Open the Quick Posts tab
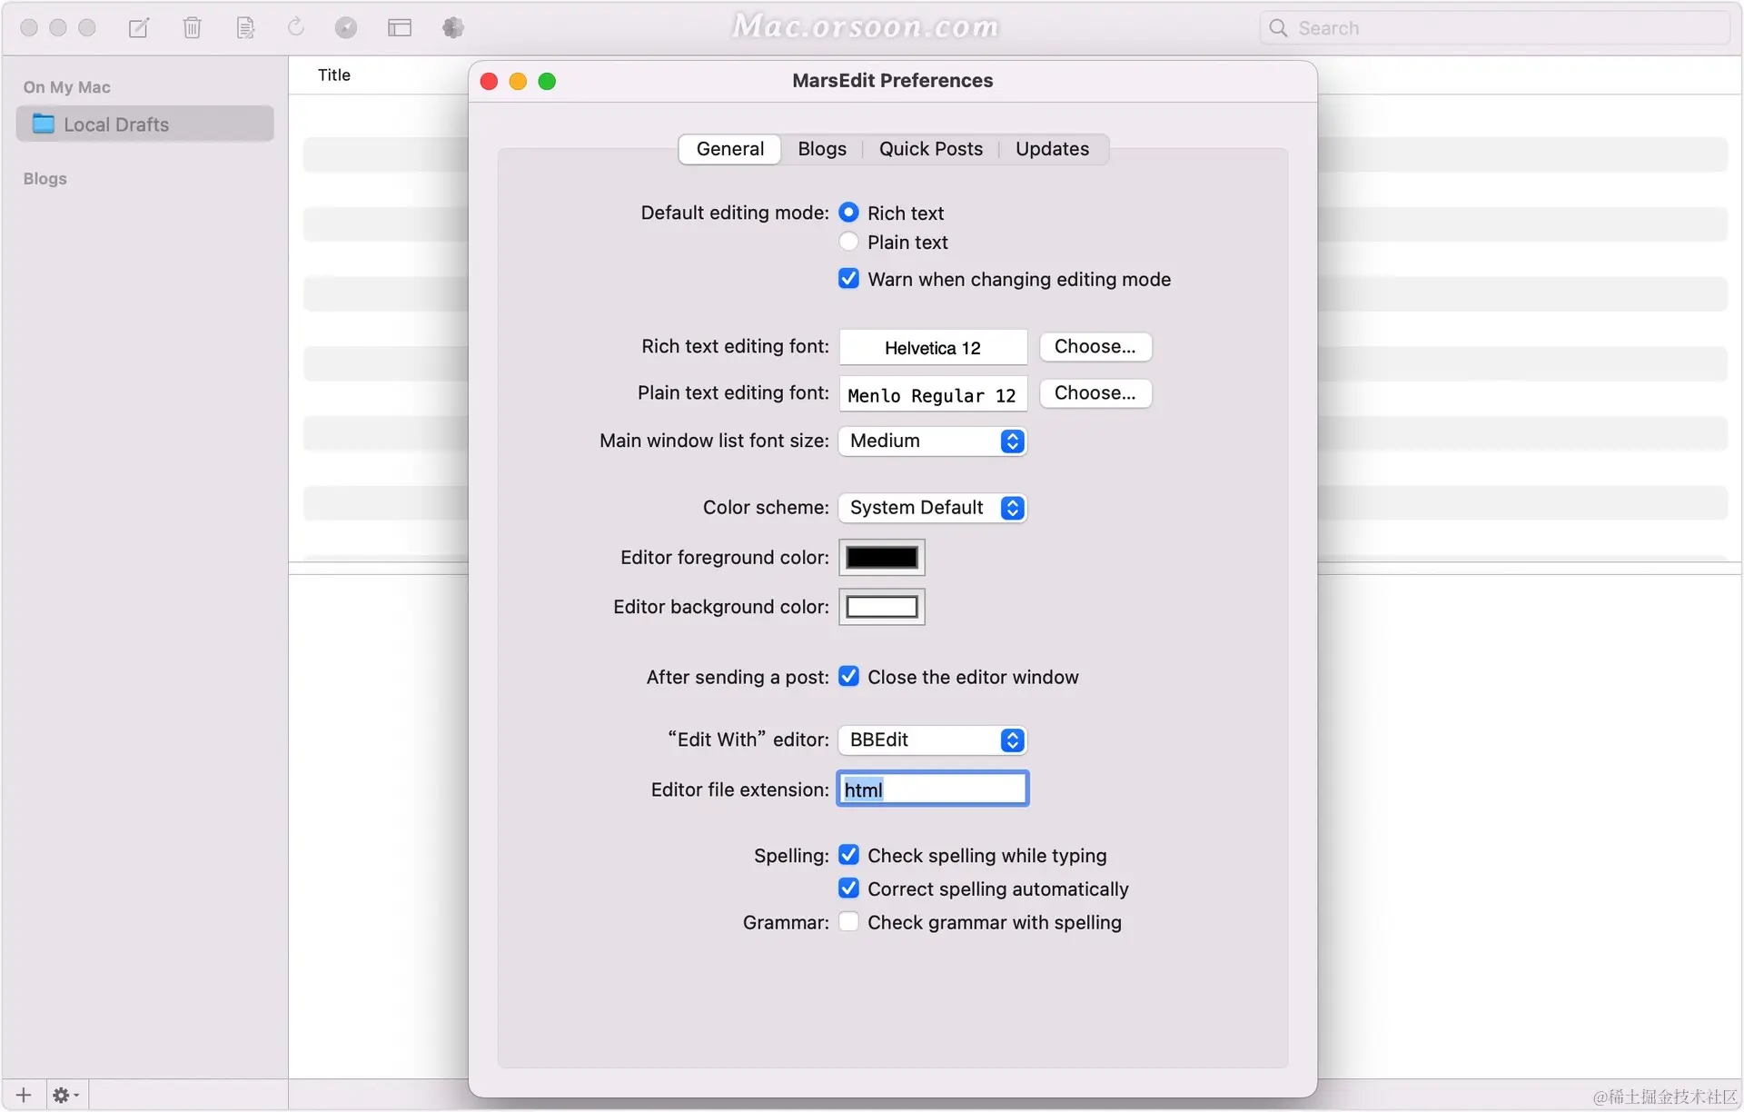Screen dimensions: 1744x1112 click(930, 149)
